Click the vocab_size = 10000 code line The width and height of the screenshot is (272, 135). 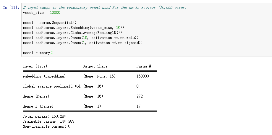(x=41, y=13)
